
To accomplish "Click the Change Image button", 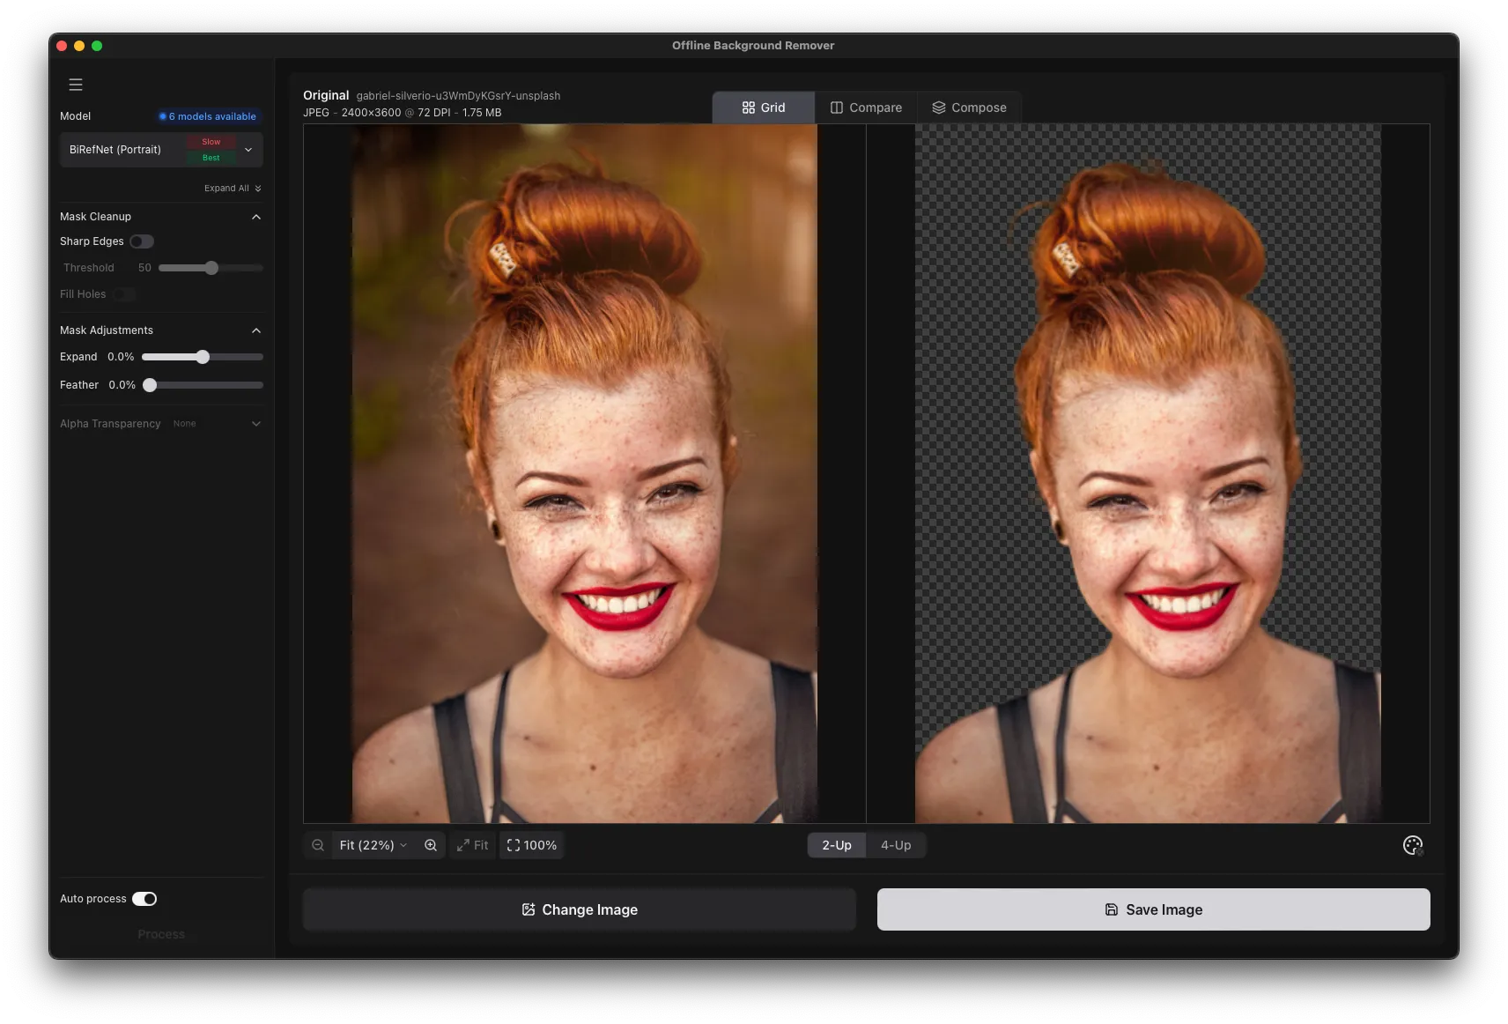I will click(579, 909).
